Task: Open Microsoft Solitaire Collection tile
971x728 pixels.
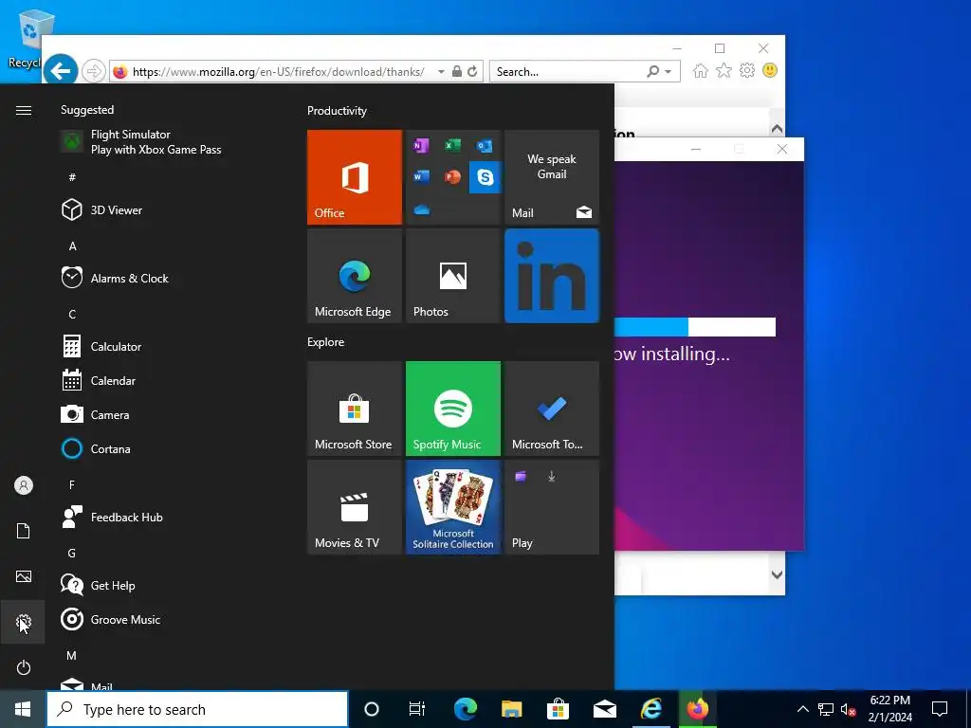Action: click(452, 507)
